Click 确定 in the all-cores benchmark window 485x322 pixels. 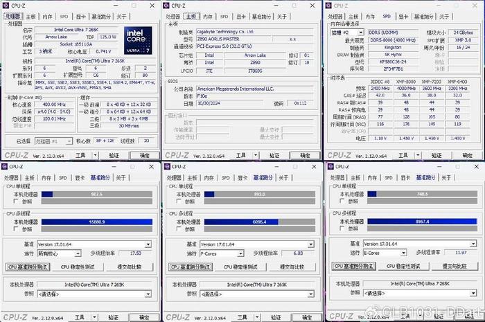[x=144, y=317]
